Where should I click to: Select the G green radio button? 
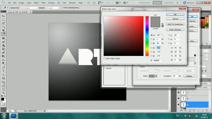point(152,52)
